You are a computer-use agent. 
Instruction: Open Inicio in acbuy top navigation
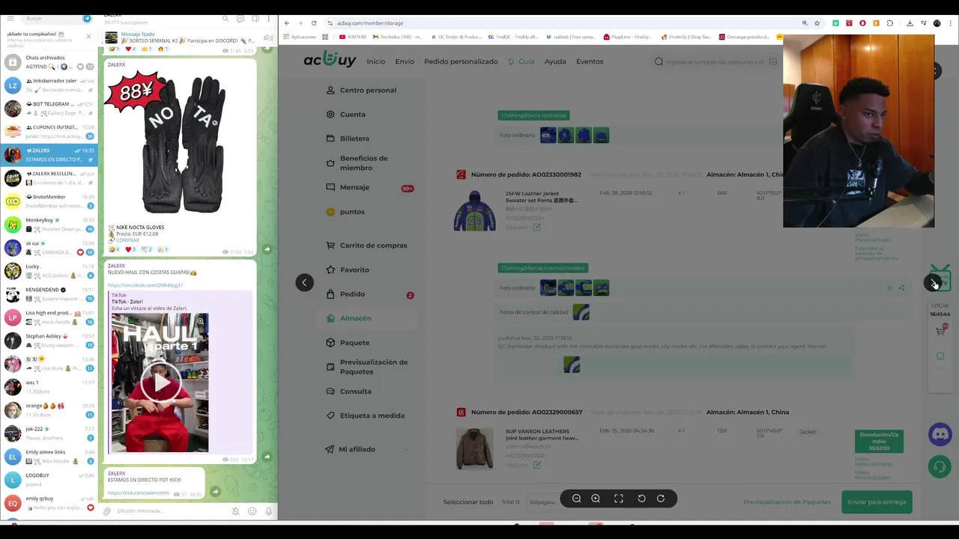pos(375,61)
